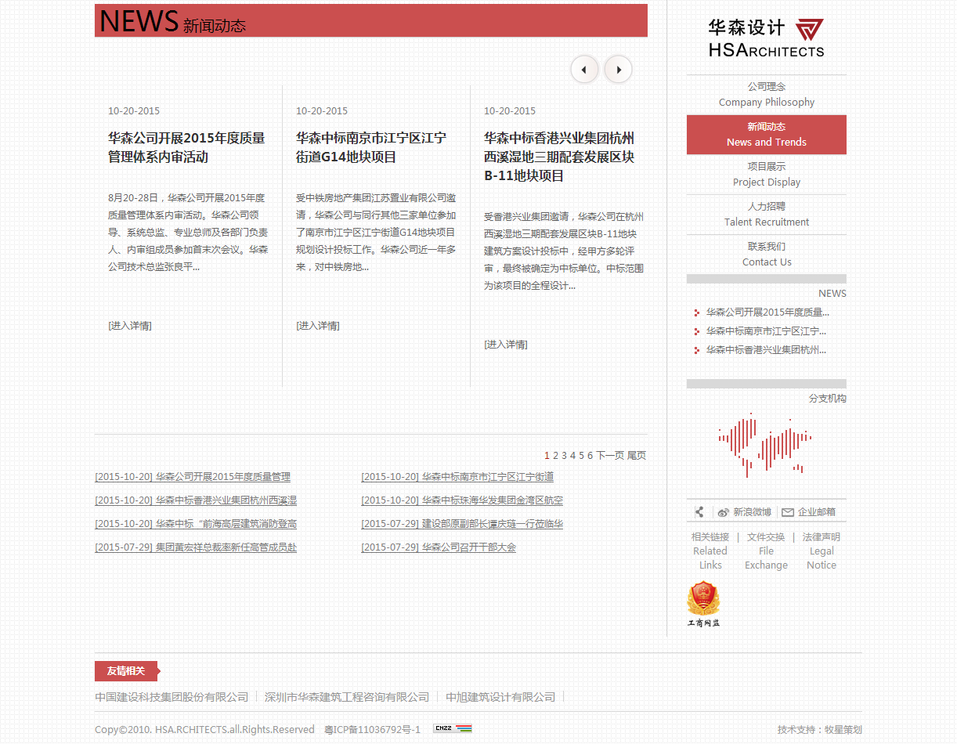This screenshot has height=744, width=957.
Task: Click current page number 1
Action: tap(547, 456)
